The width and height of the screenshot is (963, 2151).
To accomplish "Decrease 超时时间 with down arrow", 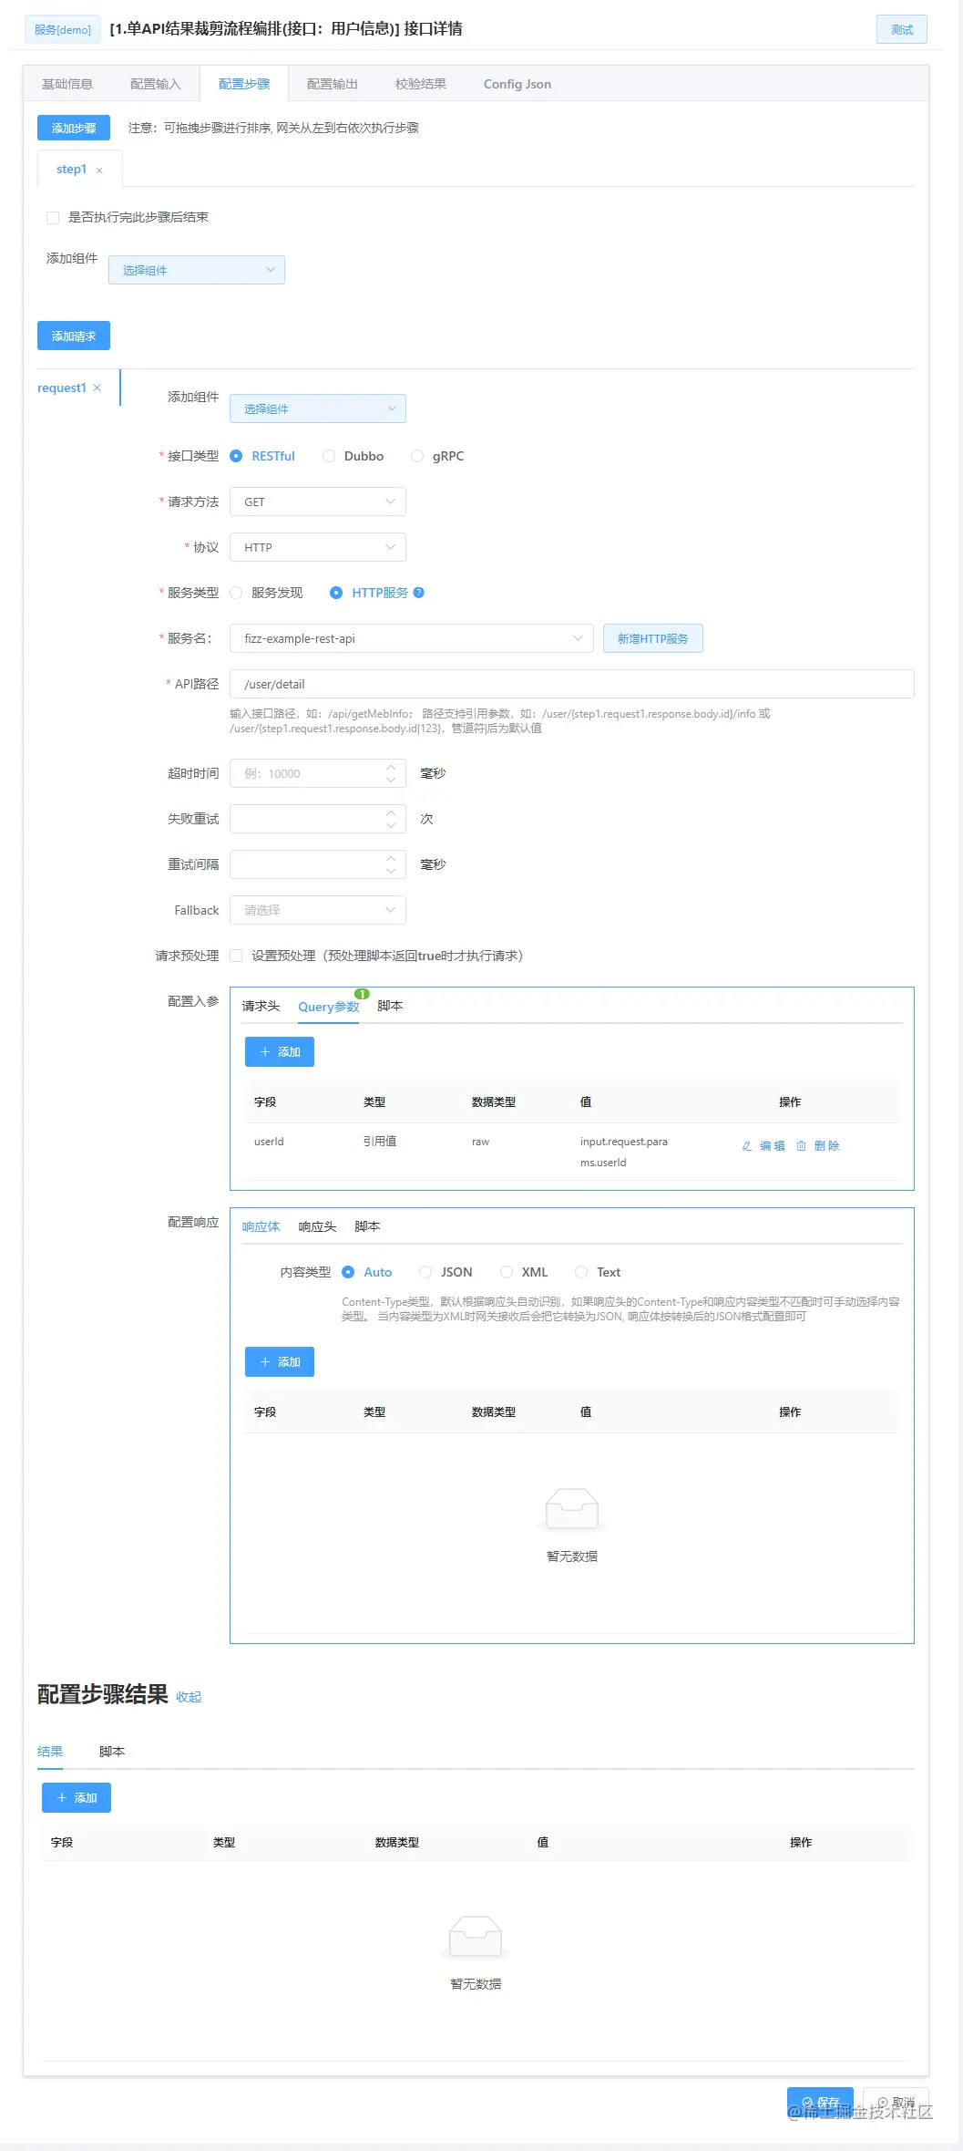I will pos(391,781).
